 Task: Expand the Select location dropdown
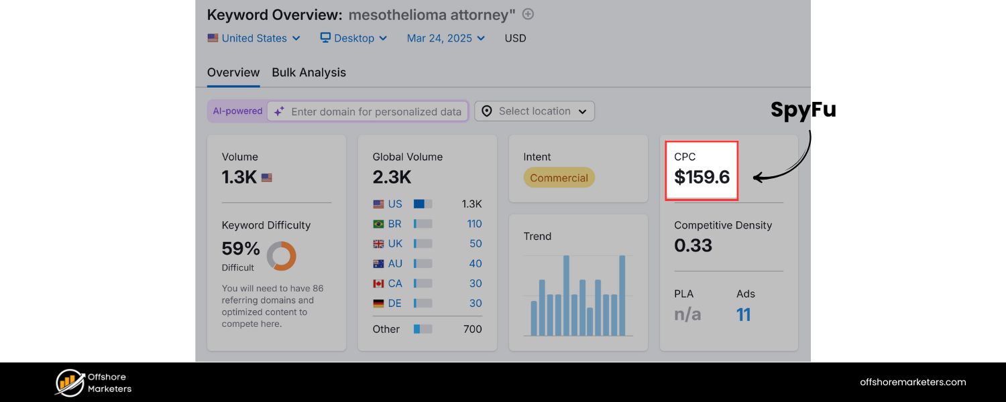[x=535, y=111]
